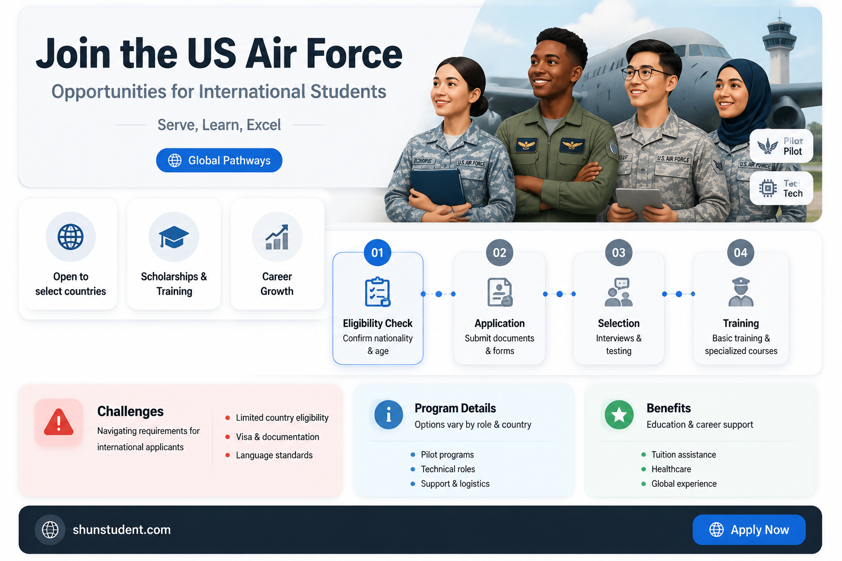Click Technical roles bullet
Viewport: 842px width, 561px height.
[442, 469]
